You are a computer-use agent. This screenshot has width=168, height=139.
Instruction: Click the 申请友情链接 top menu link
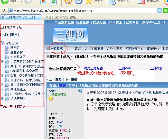coord(64,22)
